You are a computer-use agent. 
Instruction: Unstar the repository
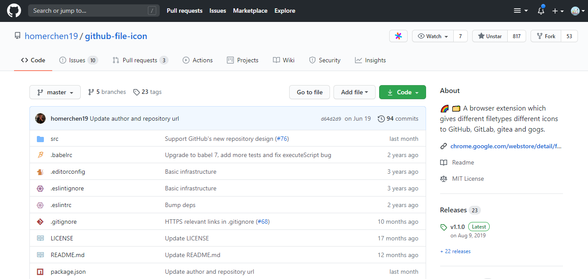coord(490,36)
